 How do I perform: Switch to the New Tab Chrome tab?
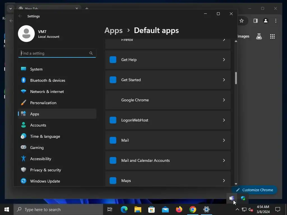[x=49, y=8]
